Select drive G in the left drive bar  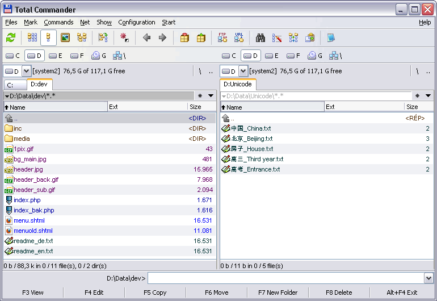point(99,56)
